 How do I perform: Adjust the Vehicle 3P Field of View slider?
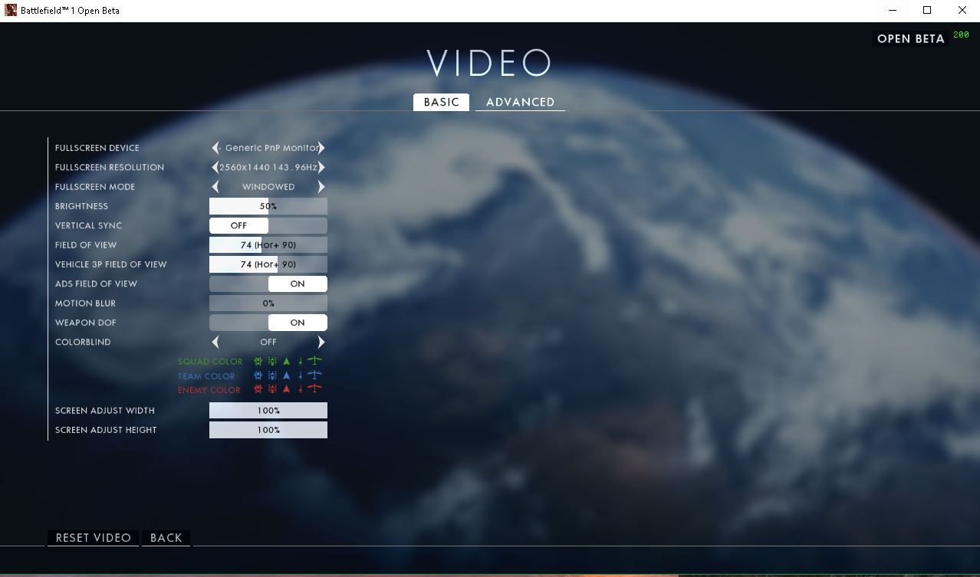point(268,264)
